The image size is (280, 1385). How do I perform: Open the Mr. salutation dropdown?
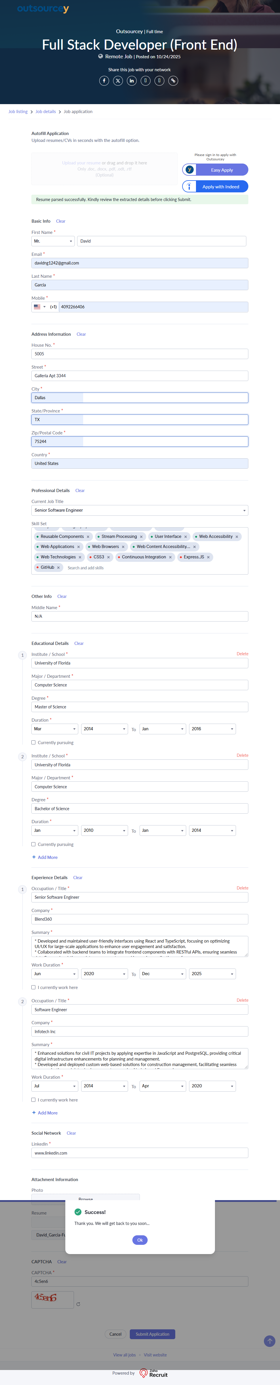click(53, 241)
